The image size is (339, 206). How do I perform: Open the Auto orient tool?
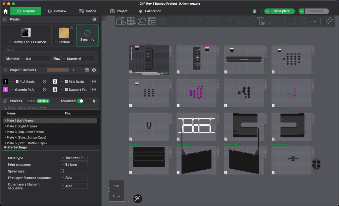pyautogui.click(x=142, y=21)
